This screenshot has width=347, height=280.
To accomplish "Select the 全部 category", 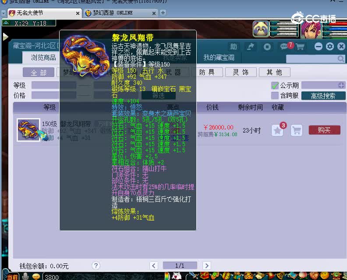I will pos(39,72).
